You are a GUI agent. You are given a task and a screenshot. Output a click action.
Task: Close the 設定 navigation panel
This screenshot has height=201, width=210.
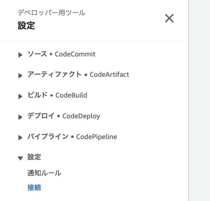click(169, 18)
